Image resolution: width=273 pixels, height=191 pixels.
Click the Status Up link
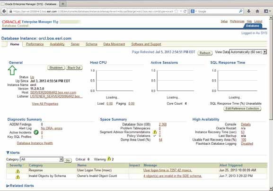[32, 77]
